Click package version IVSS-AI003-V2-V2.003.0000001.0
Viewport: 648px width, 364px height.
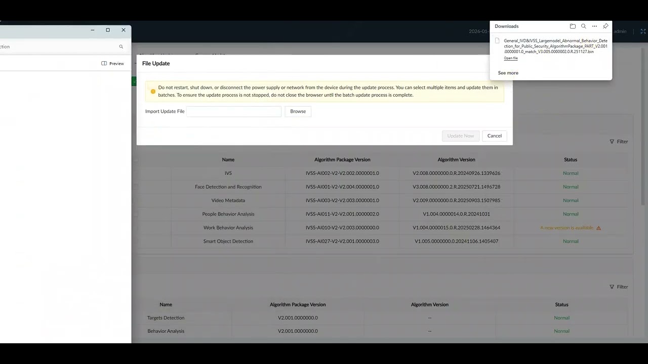pos(342,201)
